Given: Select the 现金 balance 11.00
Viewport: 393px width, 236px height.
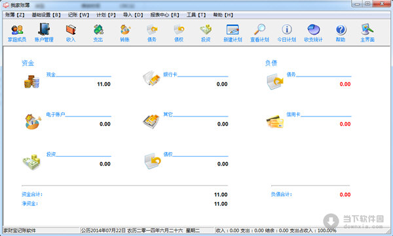Looking at the screenshot, I should [103, 84].
